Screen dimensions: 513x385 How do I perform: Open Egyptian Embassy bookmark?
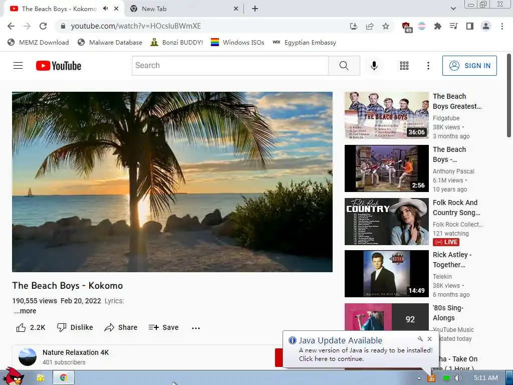(x=304, y=43)
